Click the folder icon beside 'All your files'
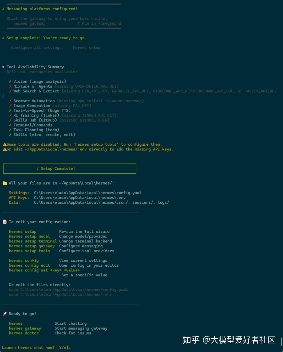 [5, 183]
